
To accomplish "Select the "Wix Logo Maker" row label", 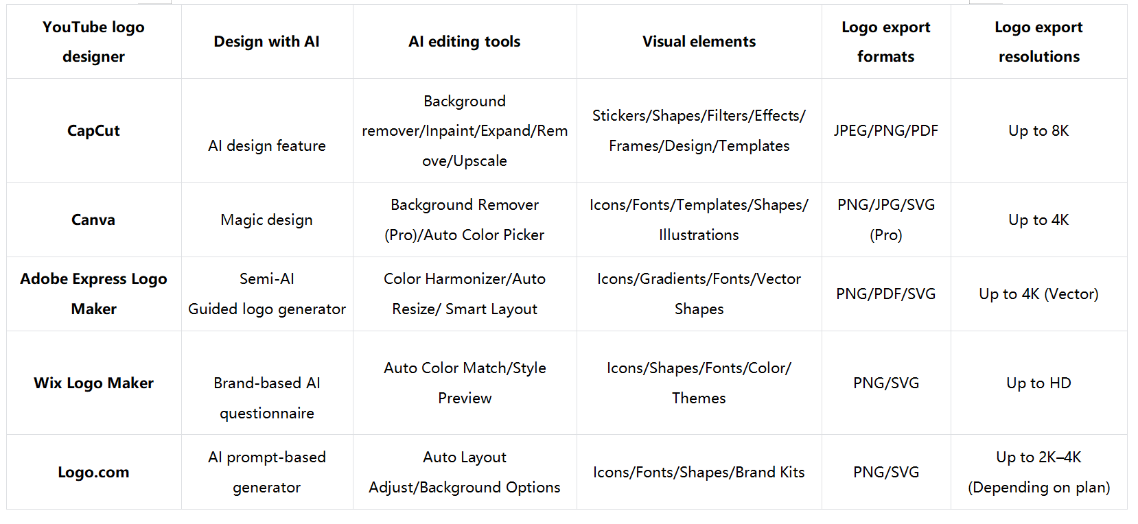I will click(93, 383).
